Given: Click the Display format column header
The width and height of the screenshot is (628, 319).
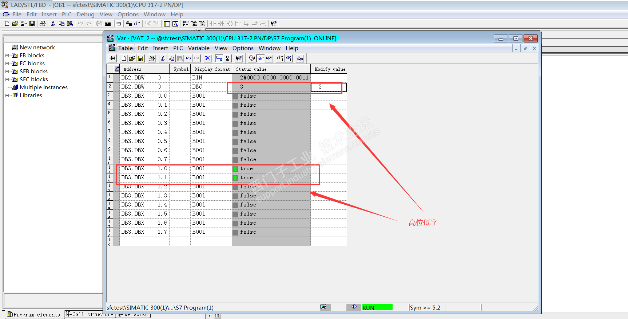Looking at the screenshot, I should pyautogui.click(x=211, y=69).
